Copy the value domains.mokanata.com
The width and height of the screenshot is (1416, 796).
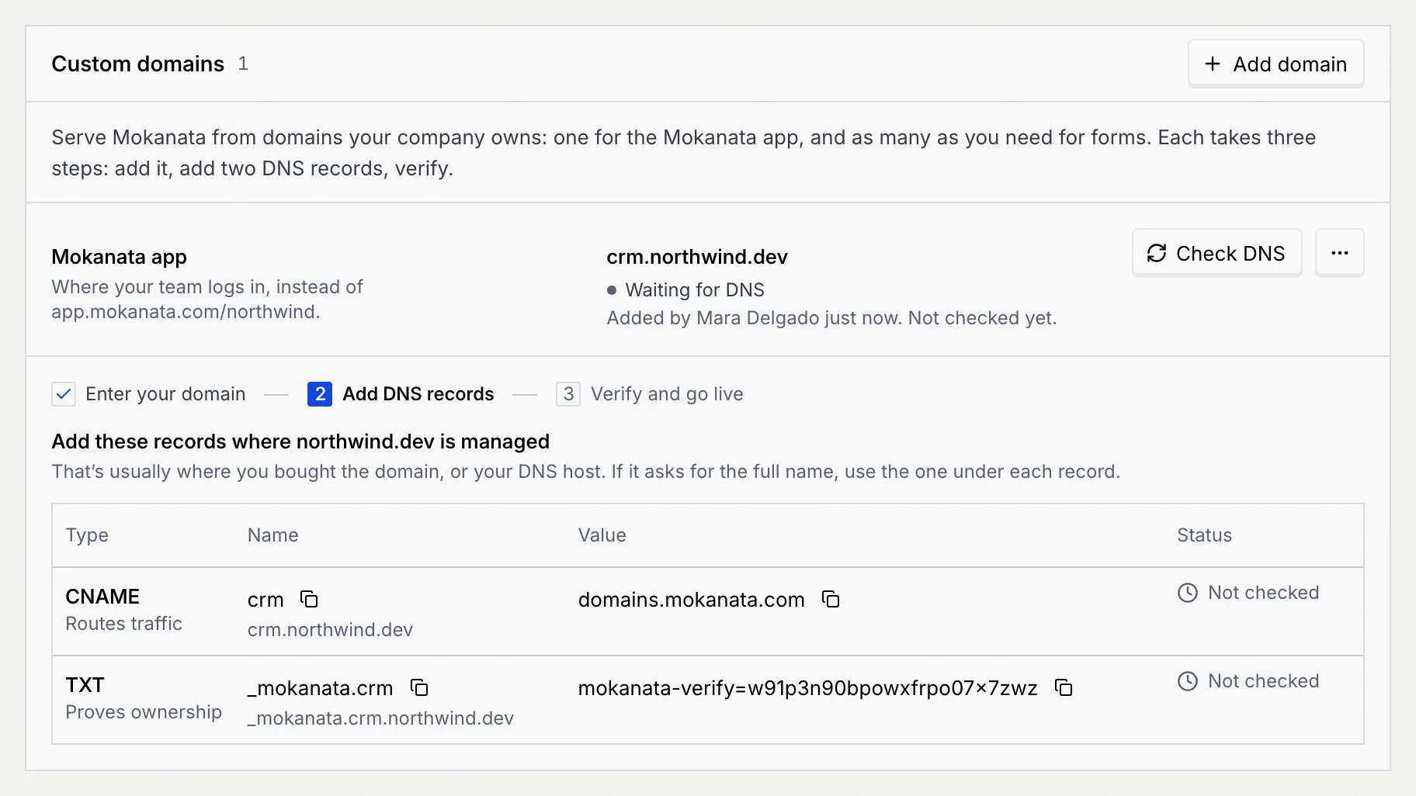pyautogui.click(x=831, y=599)
